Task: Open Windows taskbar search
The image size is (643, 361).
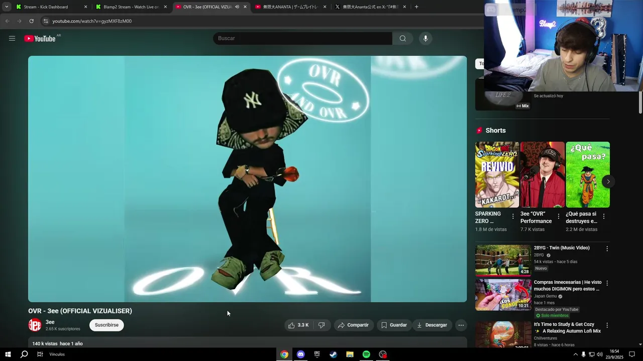Action: 24,354
